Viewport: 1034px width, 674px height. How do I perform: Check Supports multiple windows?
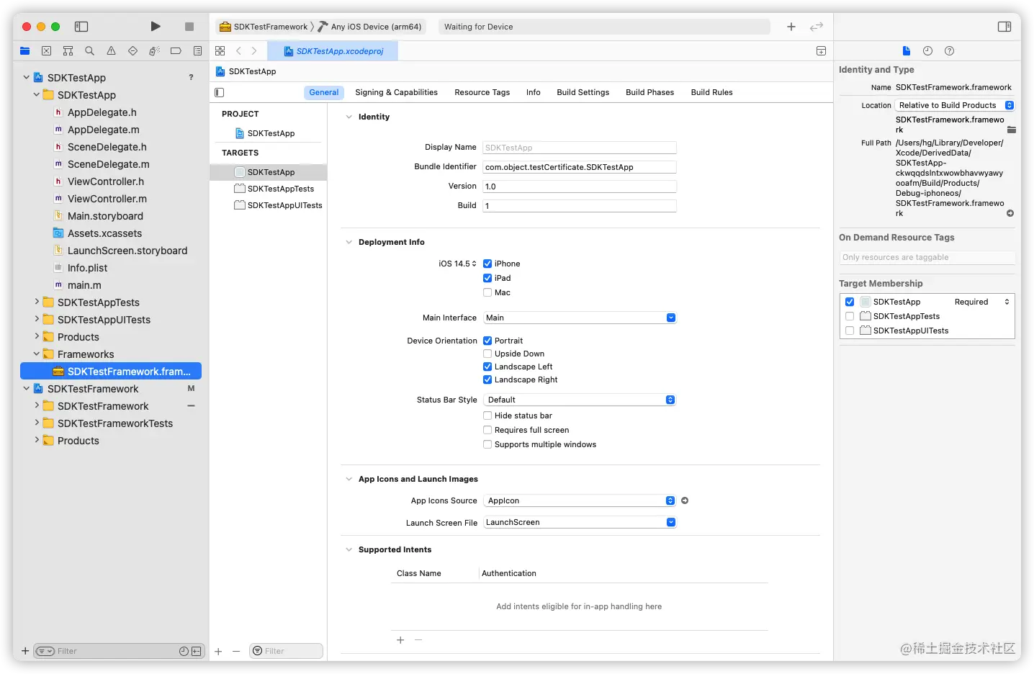click(487, 444)
